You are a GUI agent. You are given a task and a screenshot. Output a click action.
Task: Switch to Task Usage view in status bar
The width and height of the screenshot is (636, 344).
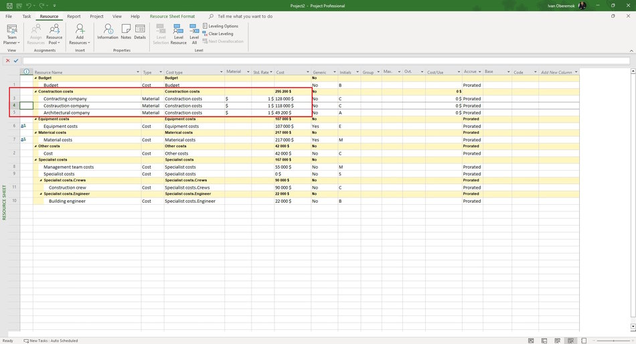point(544,341)
